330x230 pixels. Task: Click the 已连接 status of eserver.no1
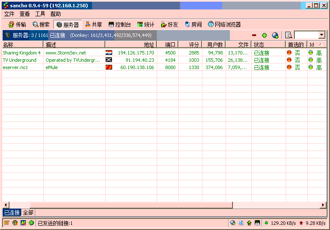click(261, 67)
